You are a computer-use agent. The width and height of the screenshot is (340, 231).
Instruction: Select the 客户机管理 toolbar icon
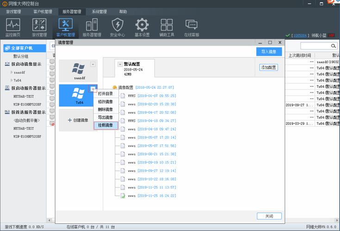point(66,27)
